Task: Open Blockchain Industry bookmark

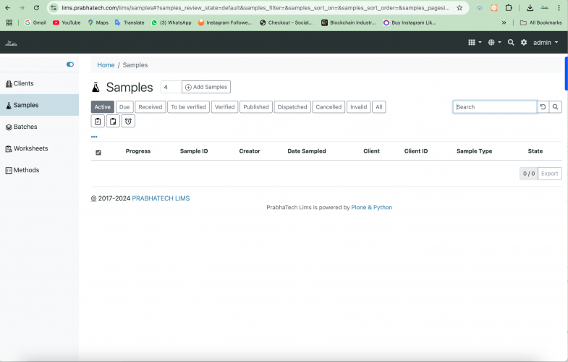Action: click(349, 22)
